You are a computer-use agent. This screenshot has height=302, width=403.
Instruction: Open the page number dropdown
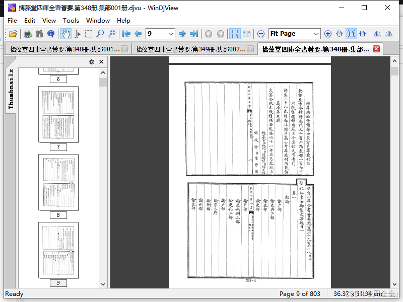170,34
